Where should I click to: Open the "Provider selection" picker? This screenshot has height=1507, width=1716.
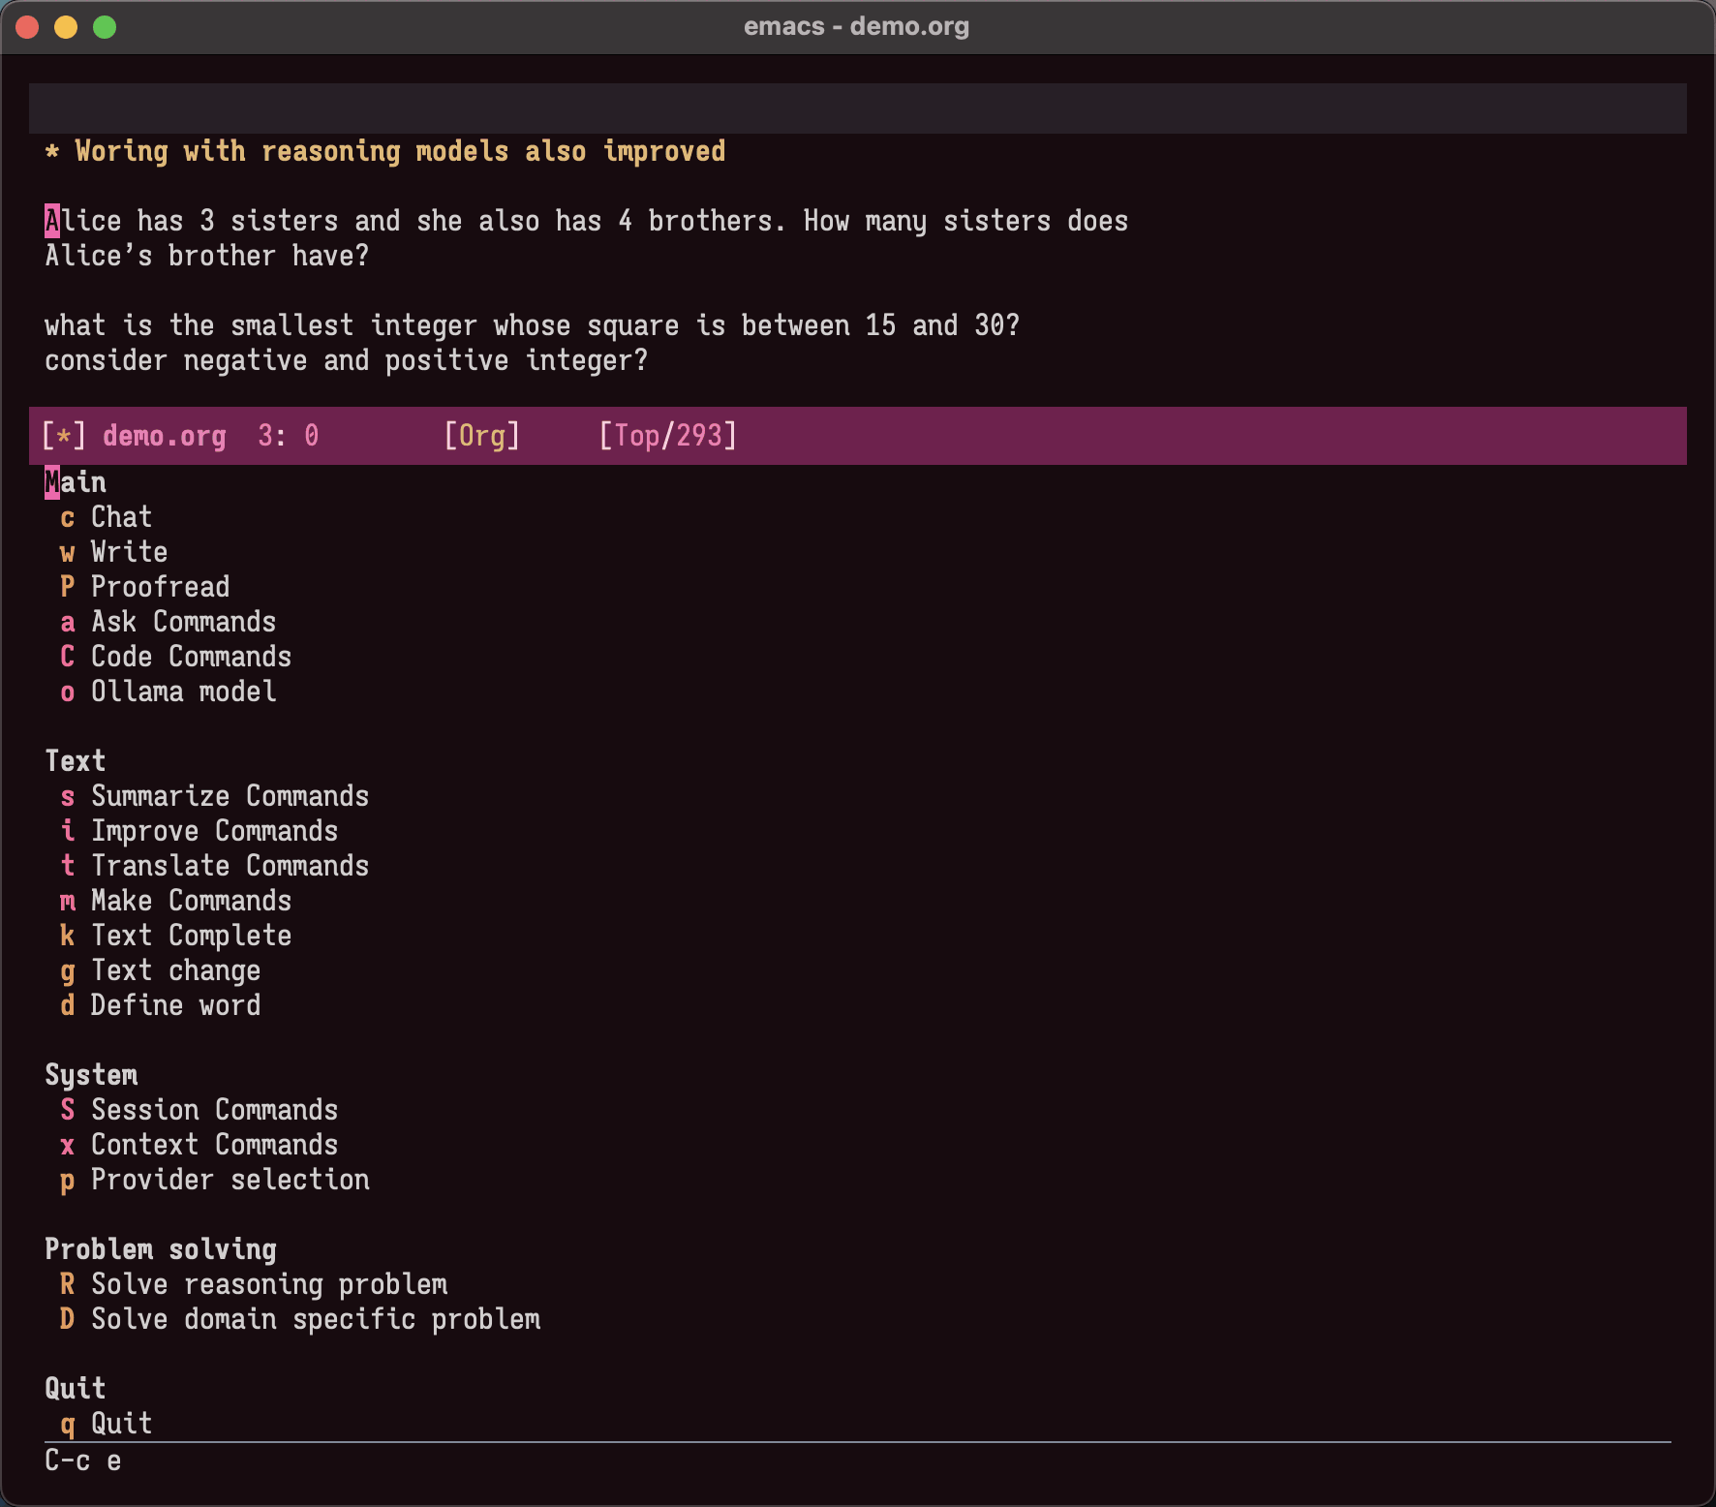coord(230,1180)
